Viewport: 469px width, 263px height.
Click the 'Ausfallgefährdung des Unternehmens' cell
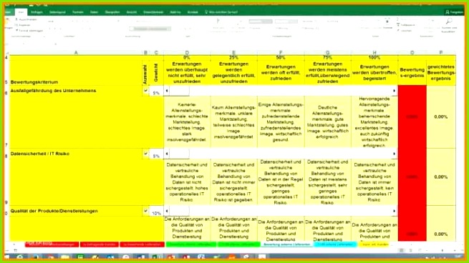(x=76, y=91)
